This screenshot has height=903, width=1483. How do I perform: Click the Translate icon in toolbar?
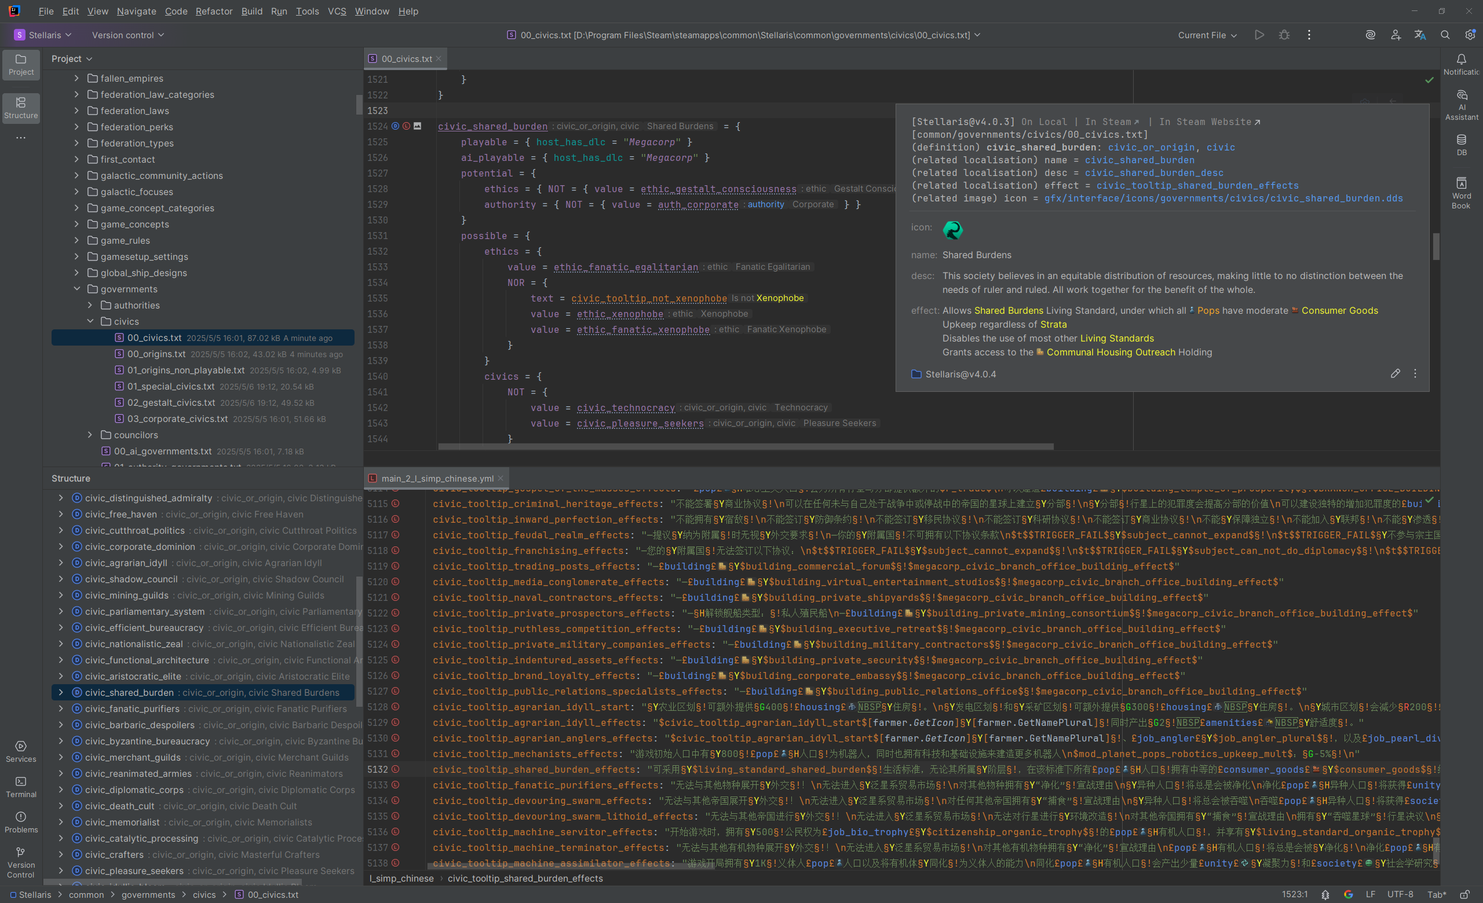click(x=1420, y=35)
